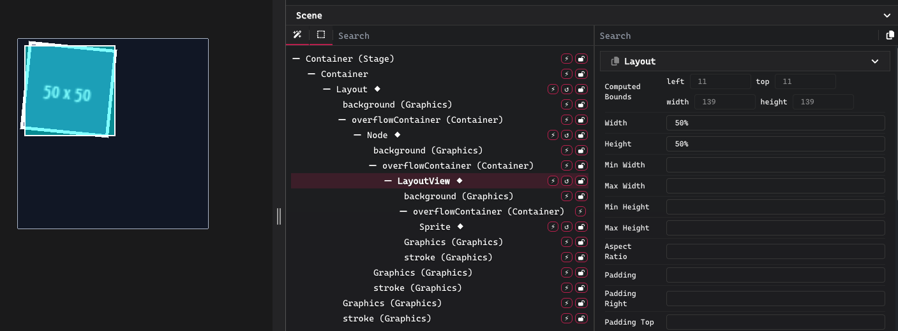Click lightning icon on LayoutView row
This screenshot has width=898, height=331.
tap(553, 181)
